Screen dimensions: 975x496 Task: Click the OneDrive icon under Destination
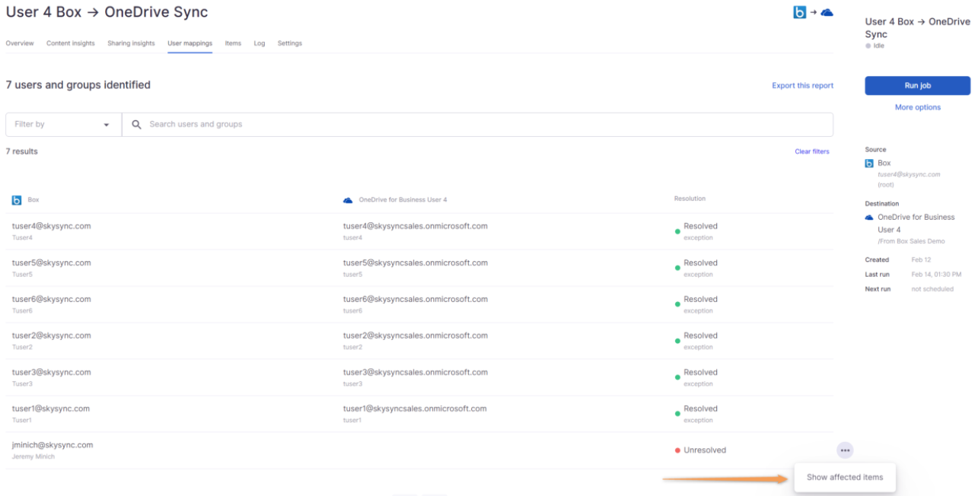click(869, 218)
